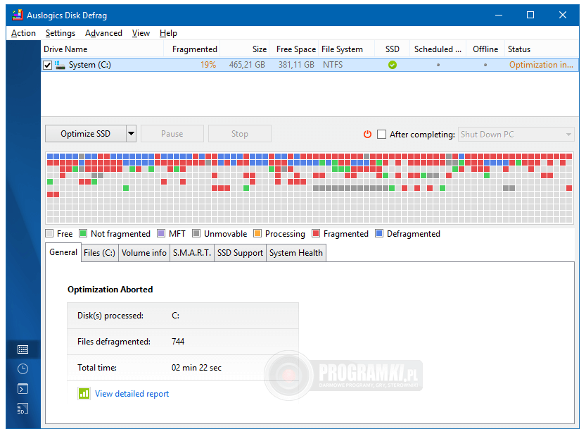Click the 465,21 GB size value
Image resolution: width=586 pixels, height=434 pixels.
pyautogui.click(x=247, y=65)
